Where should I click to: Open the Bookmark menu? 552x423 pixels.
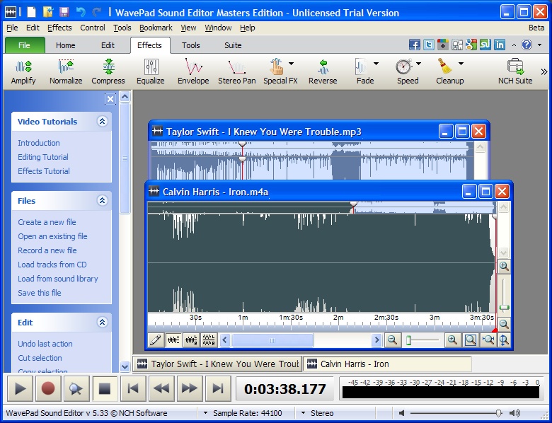pos(156,28)
